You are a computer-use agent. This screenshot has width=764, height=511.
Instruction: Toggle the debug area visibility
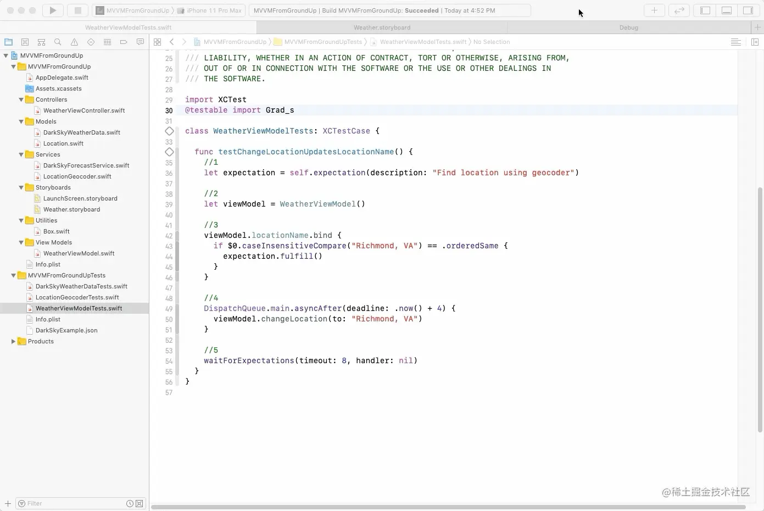click(x=727, y=10)
